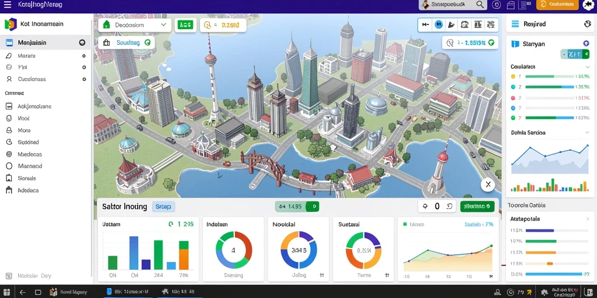Open the box icon in the header
This screenshot has width=597, height=298.
(511, 5)
